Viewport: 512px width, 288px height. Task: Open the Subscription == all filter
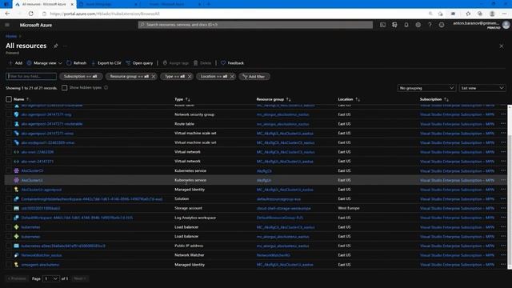click(x=81, y=77)
